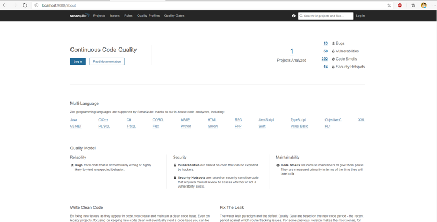
Task: Open the browser three-dot settings menu
Action: click(434, 5)
